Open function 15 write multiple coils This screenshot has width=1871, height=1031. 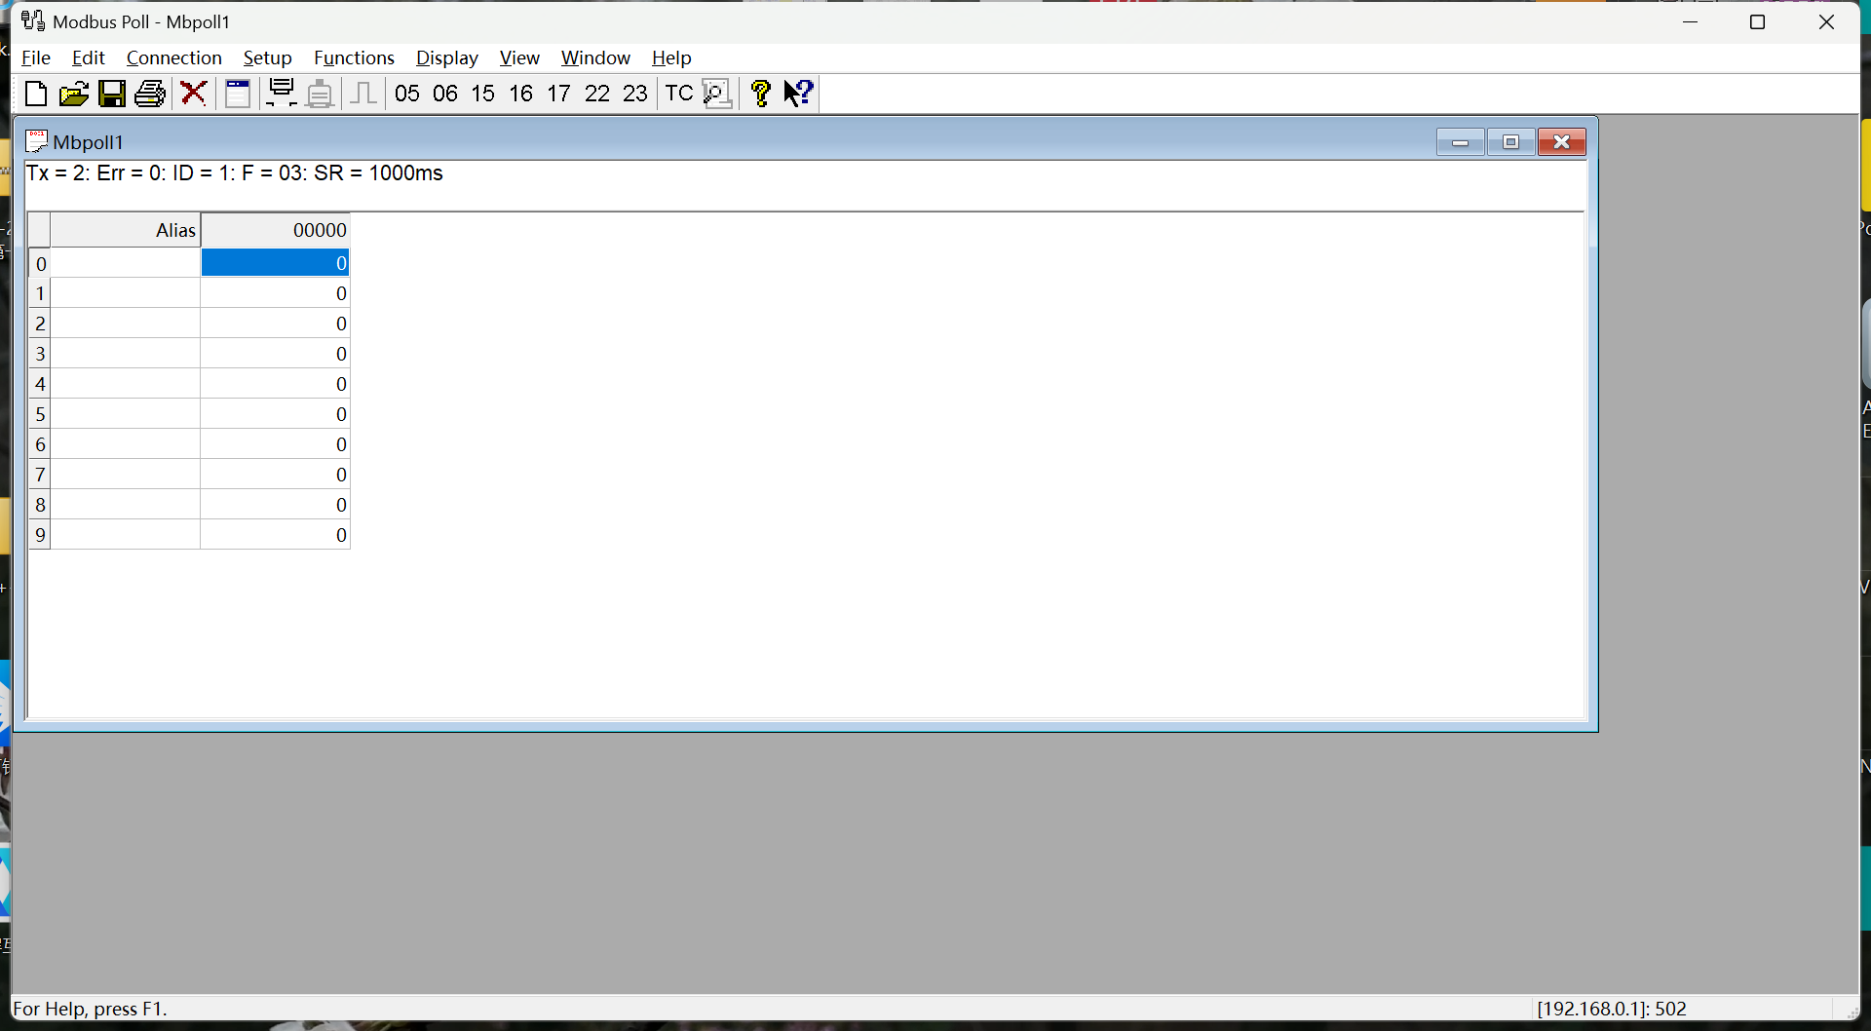[483, 94]
